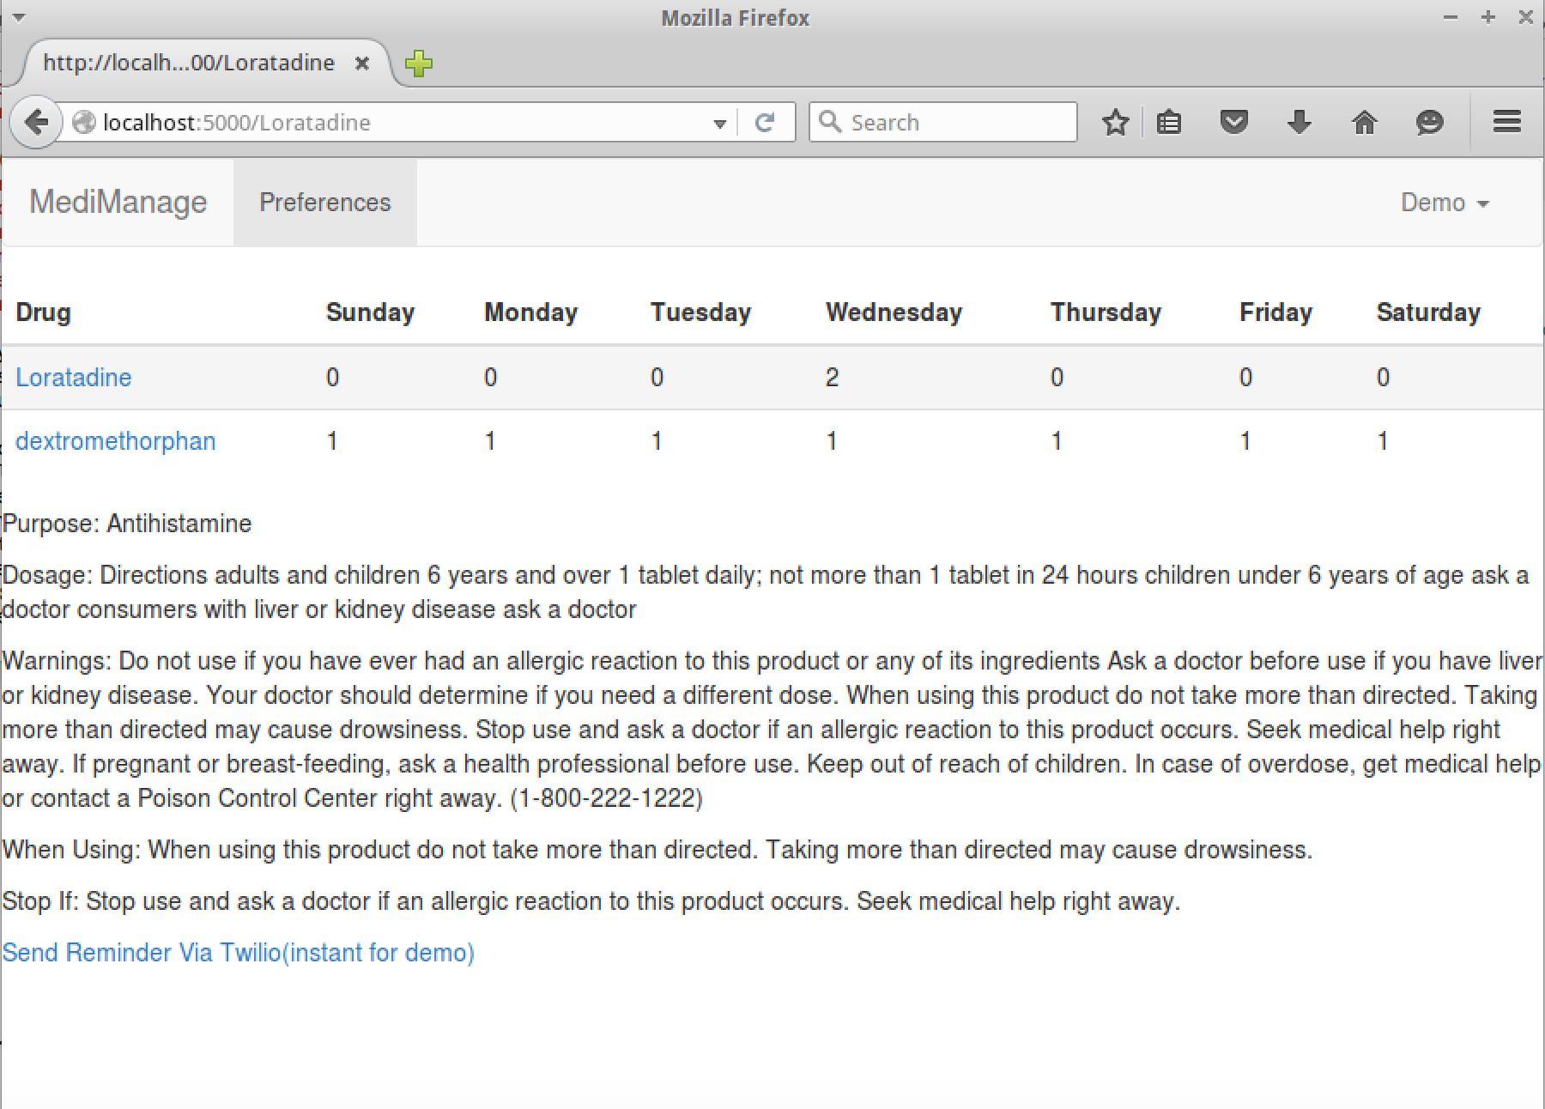1545x1109 pixels.
Task: Click the Purpose: Antihistamine line
Action: coord(127,524)
